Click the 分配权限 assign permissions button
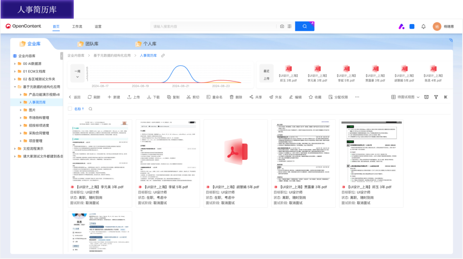The width and height of the screenshot is (463, 259). pyautogui.click(x=338, y=97)
